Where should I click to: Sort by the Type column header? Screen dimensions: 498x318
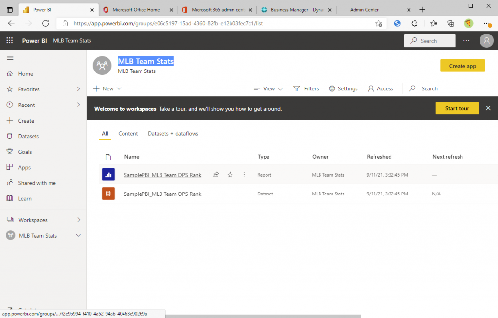point(263,156)
